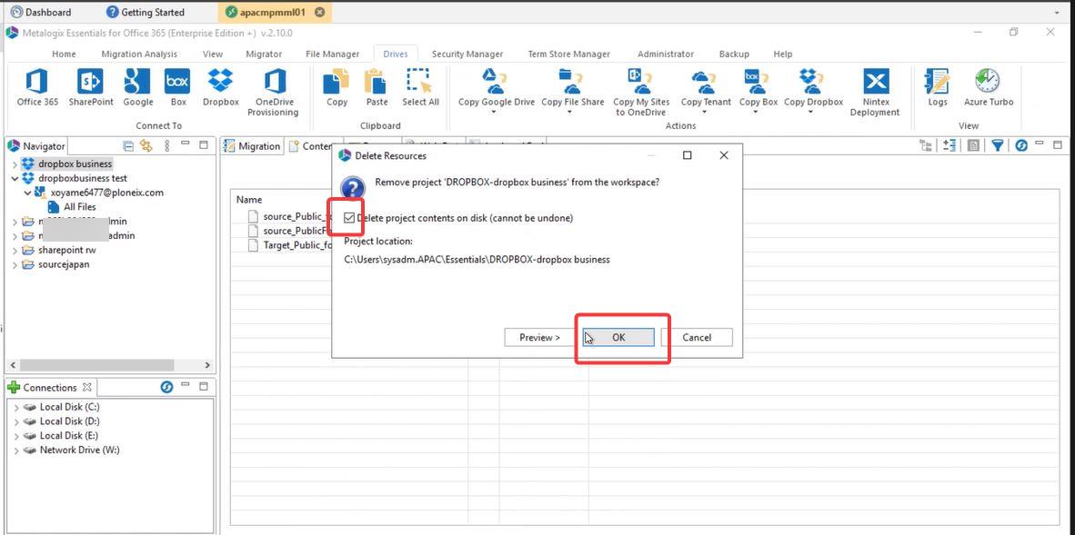Switch to Security Manager ribbon tab
1075x535 pixels.
(x=467, y=54)
